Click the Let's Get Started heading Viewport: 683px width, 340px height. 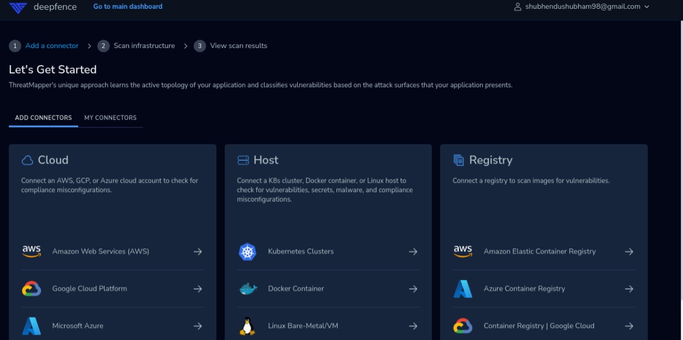tap(53, 70)
